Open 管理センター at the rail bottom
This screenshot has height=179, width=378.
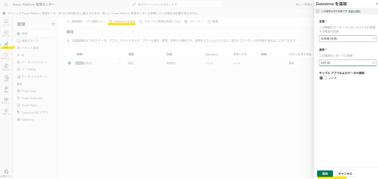pyautogui.click(x=6, y=173)
